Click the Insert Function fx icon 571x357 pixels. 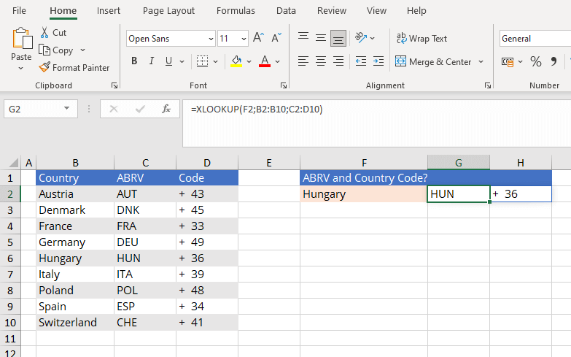[x=166, y=109]
